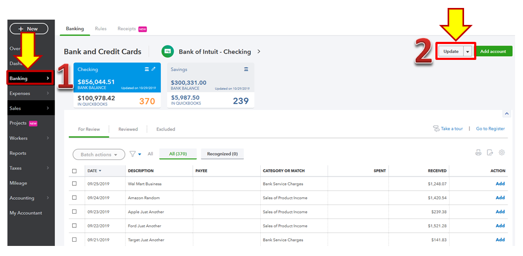This screenshot has height=256, width=523.
Task: Click Bank Service Charges in Wal Mart row
Action: [x=283, y=184]
